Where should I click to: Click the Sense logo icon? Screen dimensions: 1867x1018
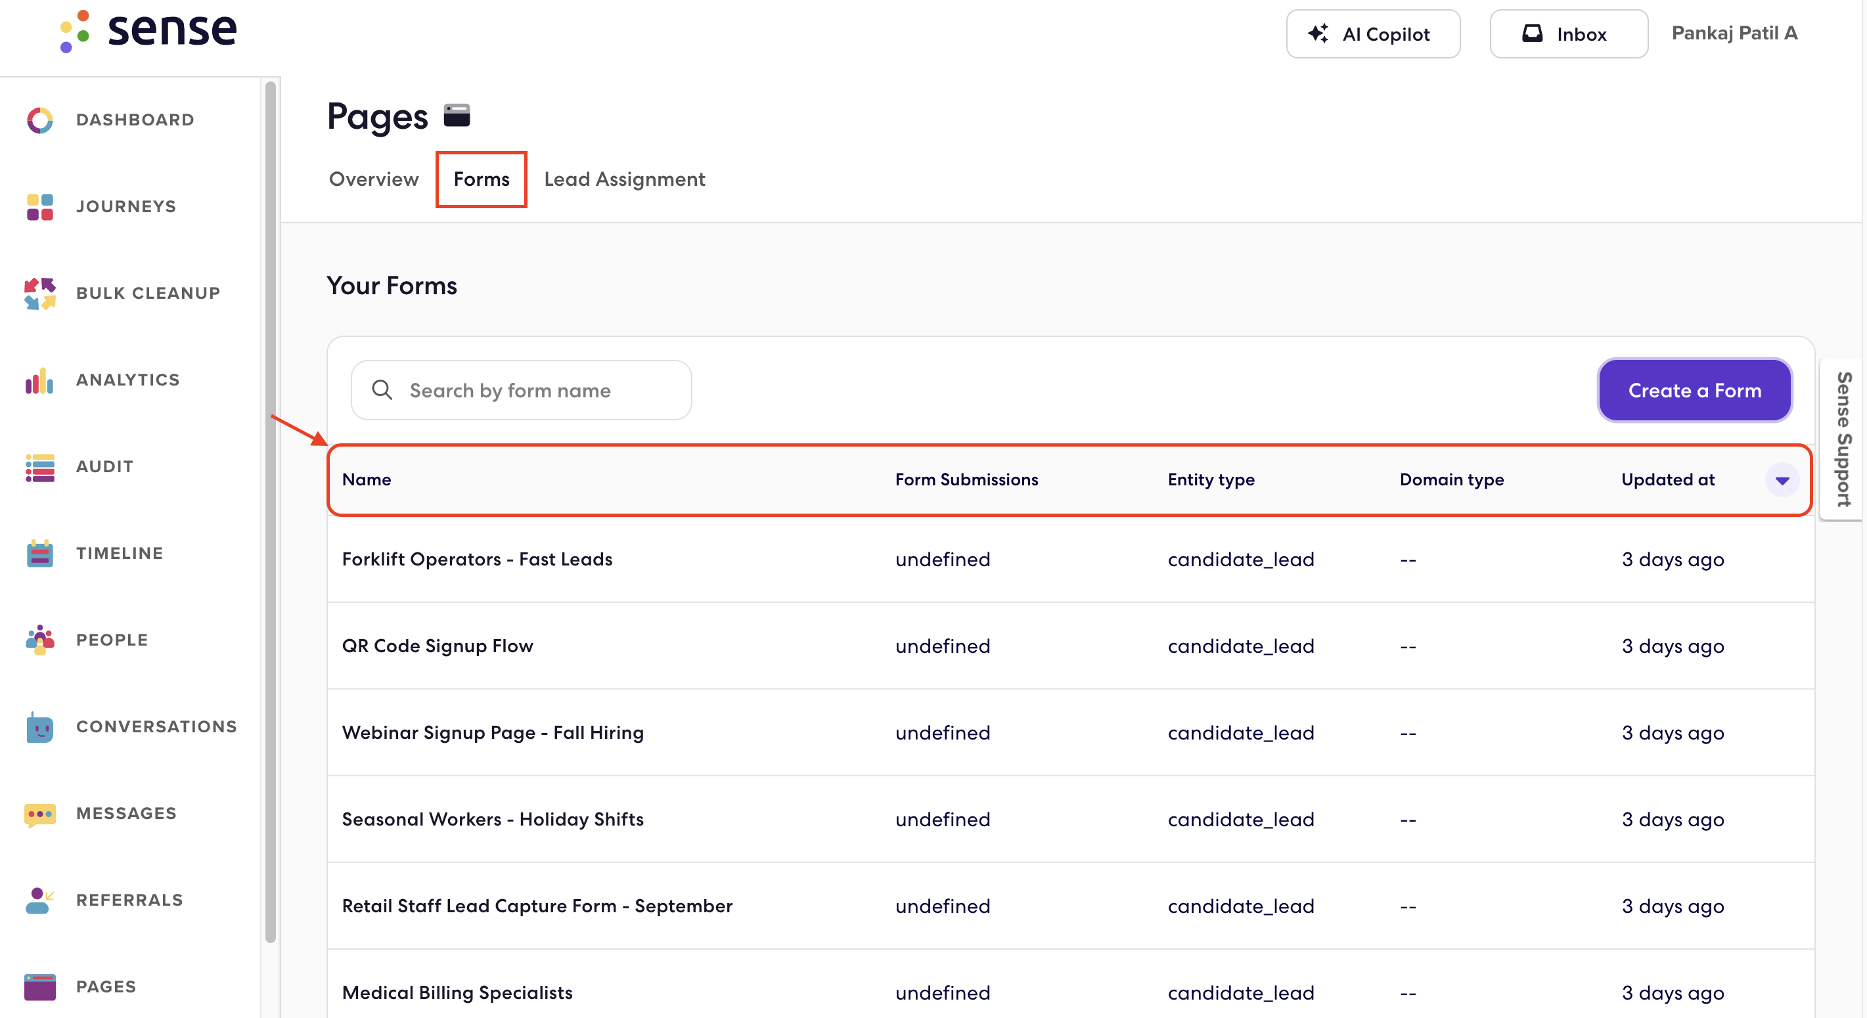click(x=76, y=30)
